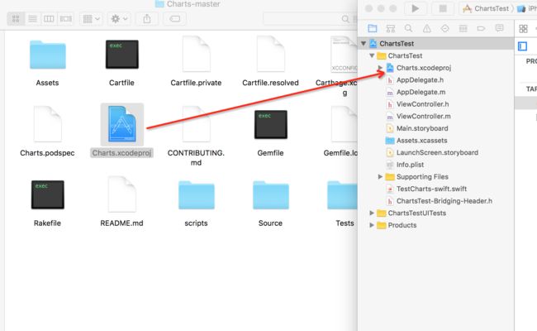Viewport: 537px width, 331px height.
Task: Select the Charts.podspec file
Action: tap(48, 124)
